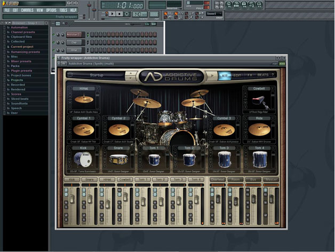335x252 pixels.
Task: Switch to the FX tab in Addictive Drums
Action: point(250,75)
